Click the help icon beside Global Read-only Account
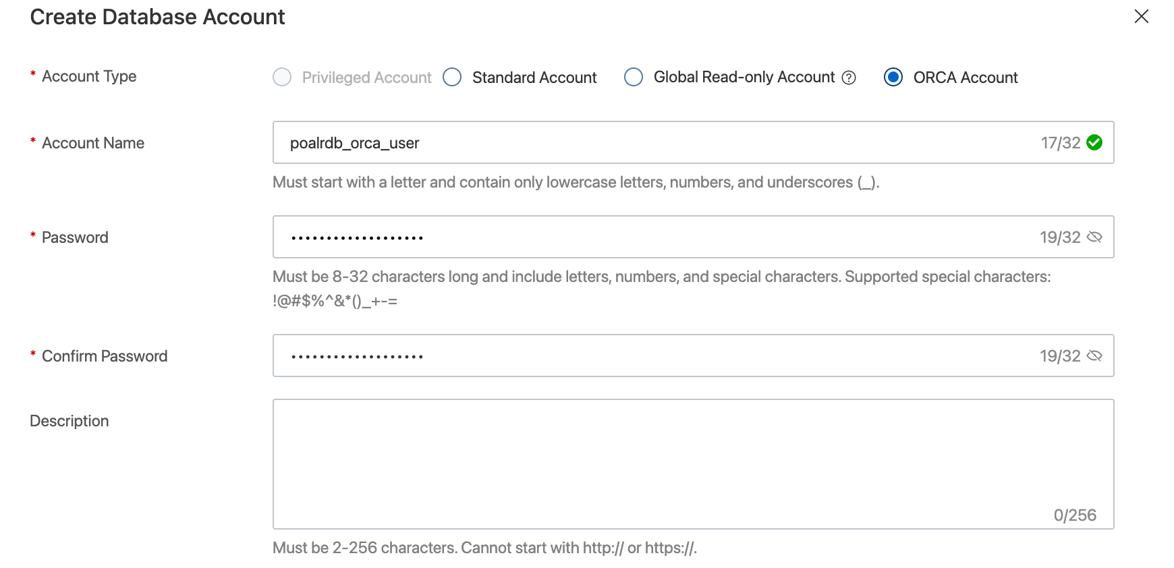The image size is (1174, 568). (849, 78)
